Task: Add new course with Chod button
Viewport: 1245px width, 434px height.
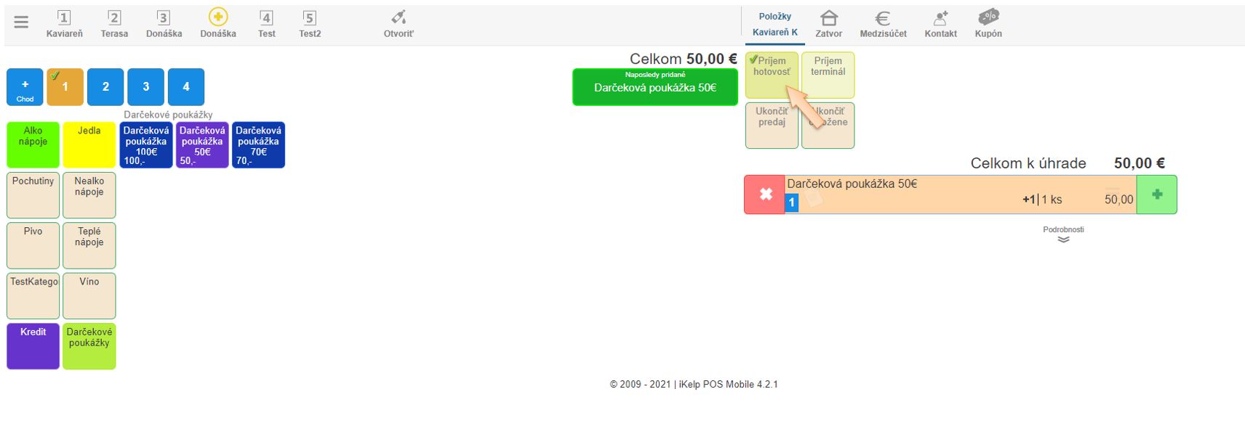Action: [x=25, y=87]
